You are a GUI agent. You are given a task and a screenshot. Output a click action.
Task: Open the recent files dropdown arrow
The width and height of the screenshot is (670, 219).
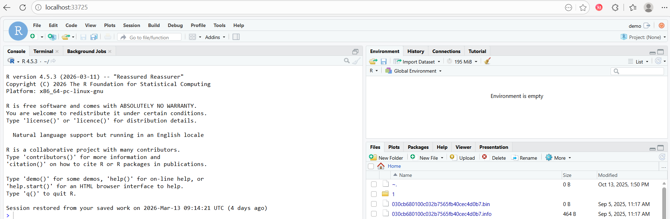point(73,37)
